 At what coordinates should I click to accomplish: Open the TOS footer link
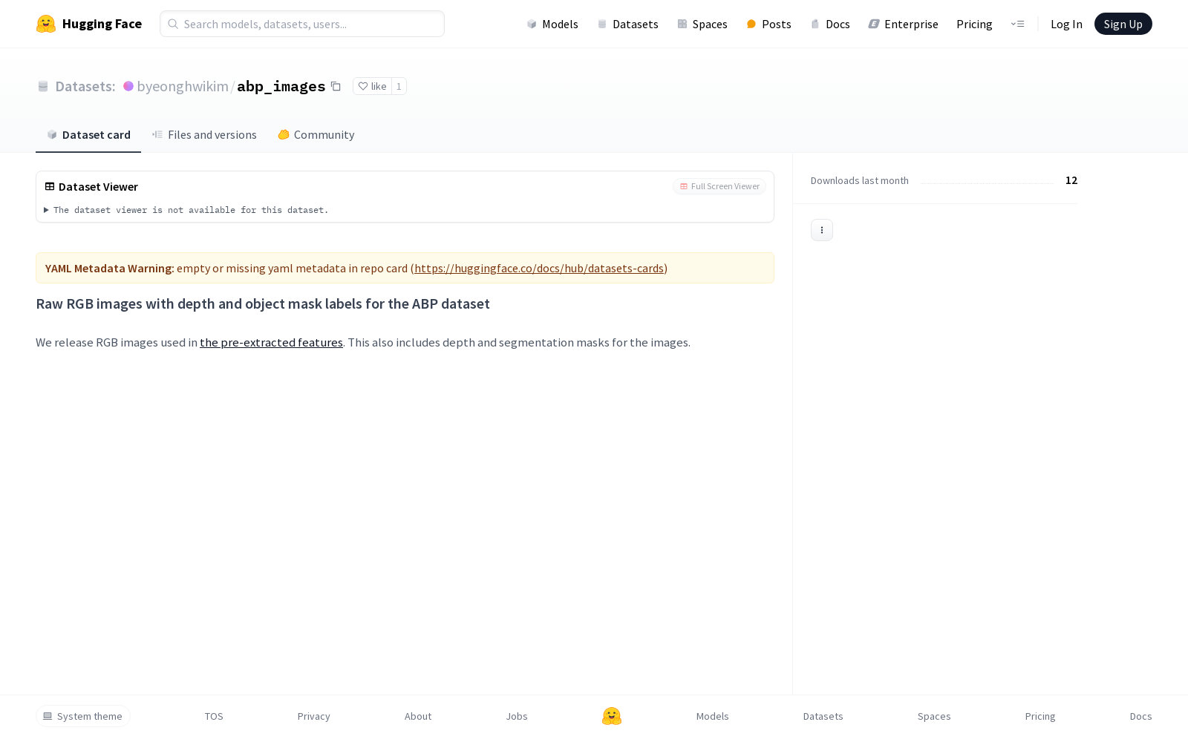tap(214, 716)
